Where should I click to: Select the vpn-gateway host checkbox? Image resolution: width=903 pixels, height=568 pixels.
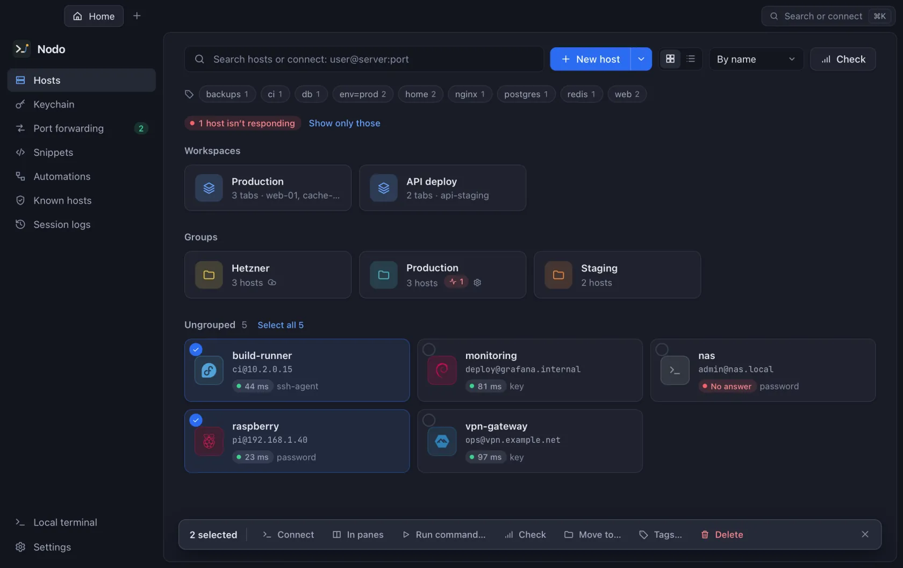pyautogui.click(x=429, y=420)
